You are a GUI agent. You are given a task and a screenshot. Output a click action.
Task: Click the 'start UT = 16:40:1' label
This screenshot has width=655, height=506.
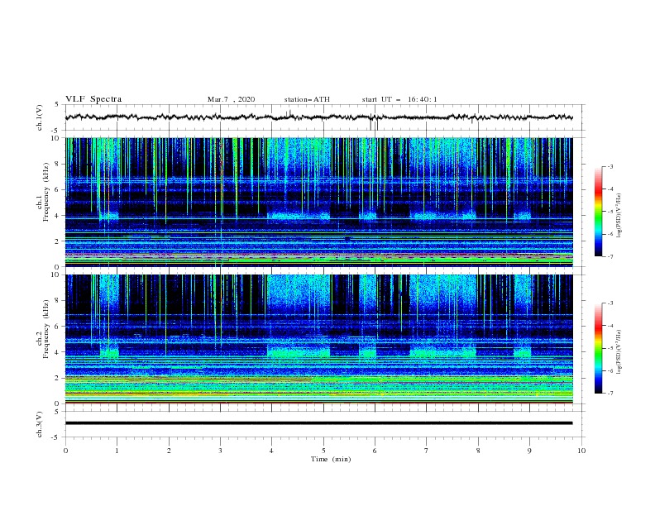pos(399,99)
